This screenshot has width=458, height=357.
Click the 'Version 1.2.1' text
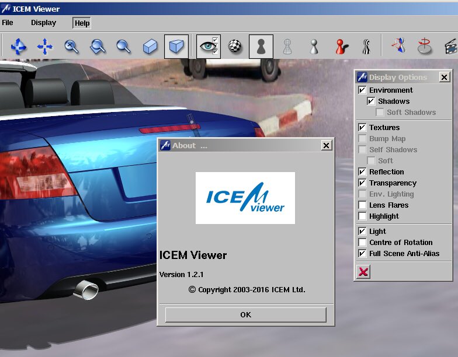tap(181, 274)
